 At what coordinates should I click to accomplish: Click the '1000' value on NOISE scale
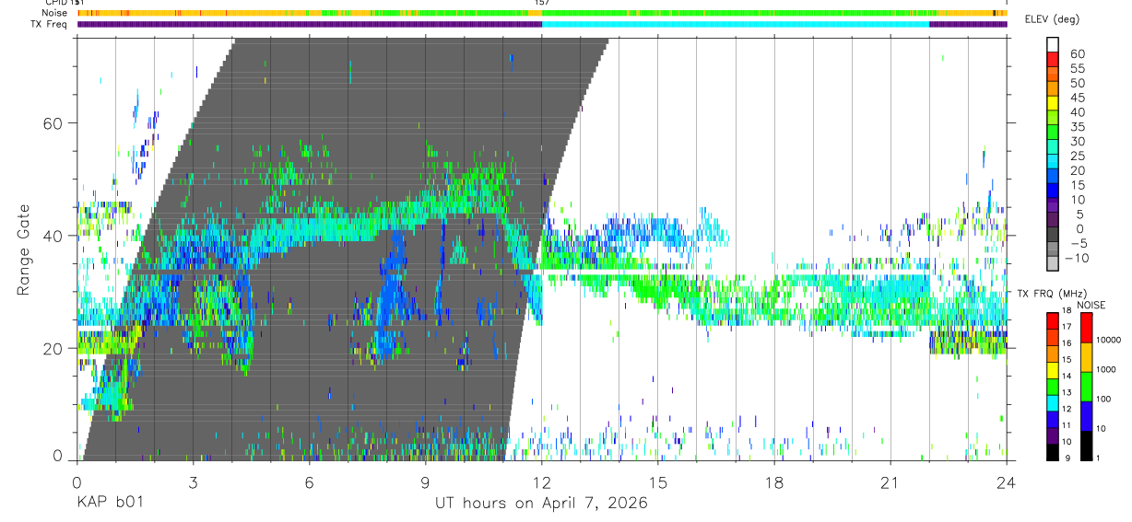coord(1106,369)
